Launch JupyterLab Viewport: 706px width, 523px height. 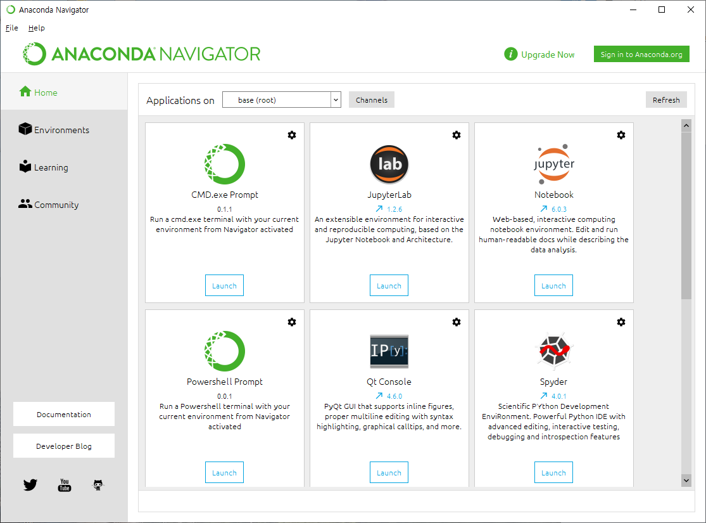point(389,285)
